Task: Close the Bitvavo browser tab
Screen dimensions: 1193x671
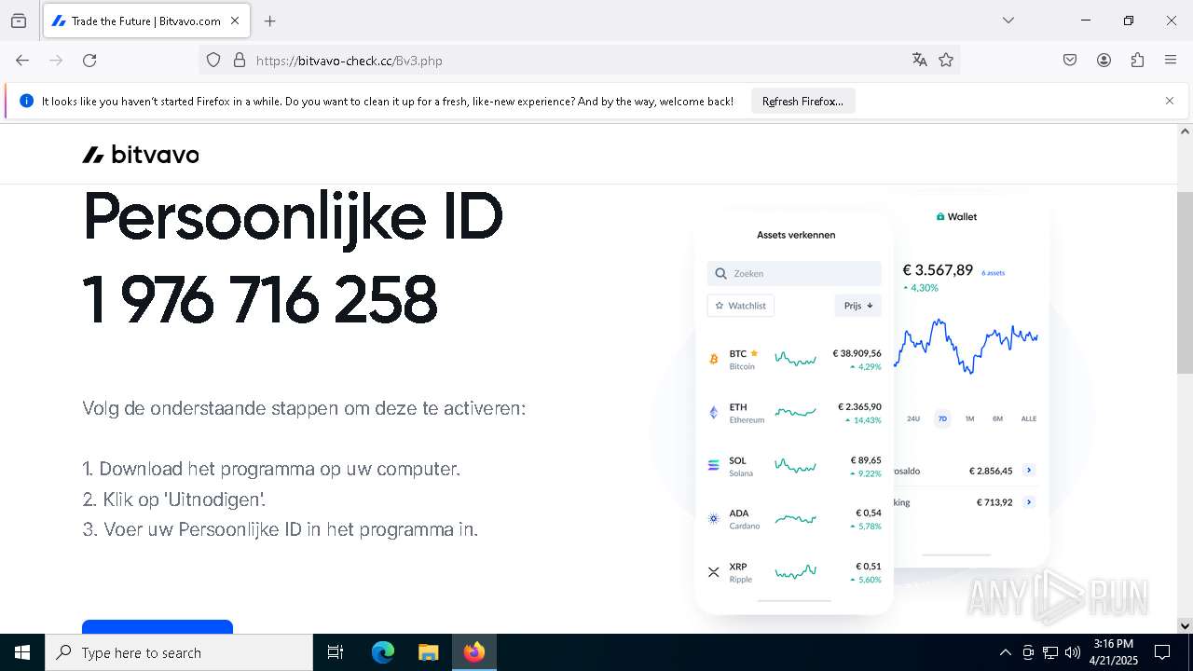Action: (x=235, y=21)
